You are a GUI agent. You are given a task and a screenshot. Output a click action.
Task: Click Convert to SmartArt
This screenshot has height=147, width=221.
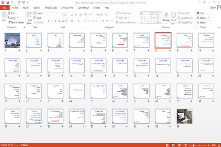click(126, 22)
